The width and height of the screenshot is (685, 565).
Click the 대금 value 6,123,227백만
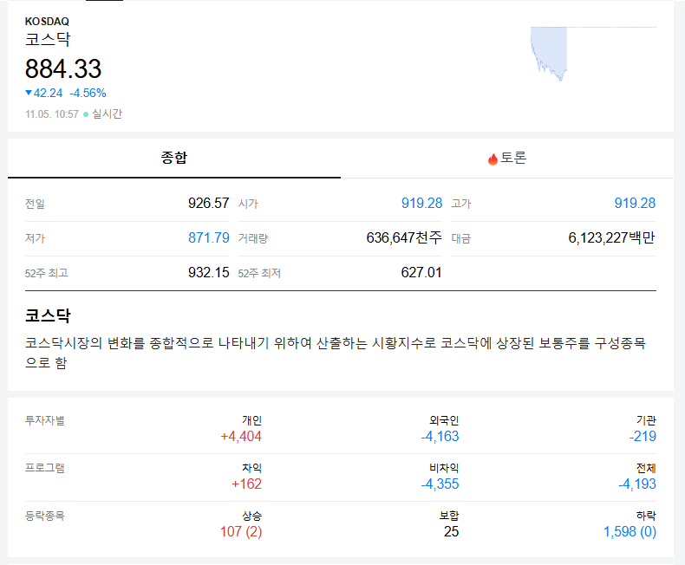tap(611, 237)
